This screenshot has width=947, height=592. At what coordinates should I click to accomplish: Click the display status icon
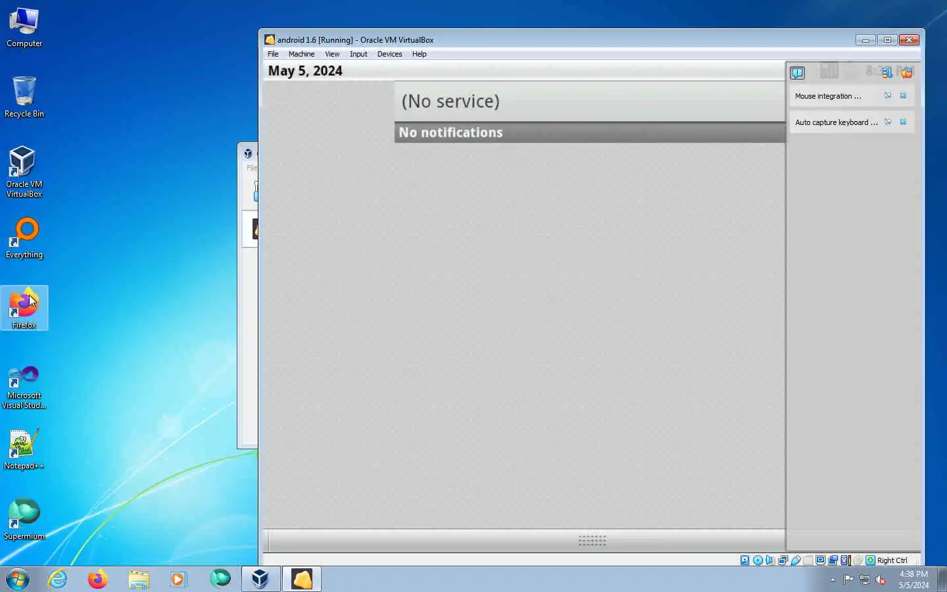[x=820, y=560]
